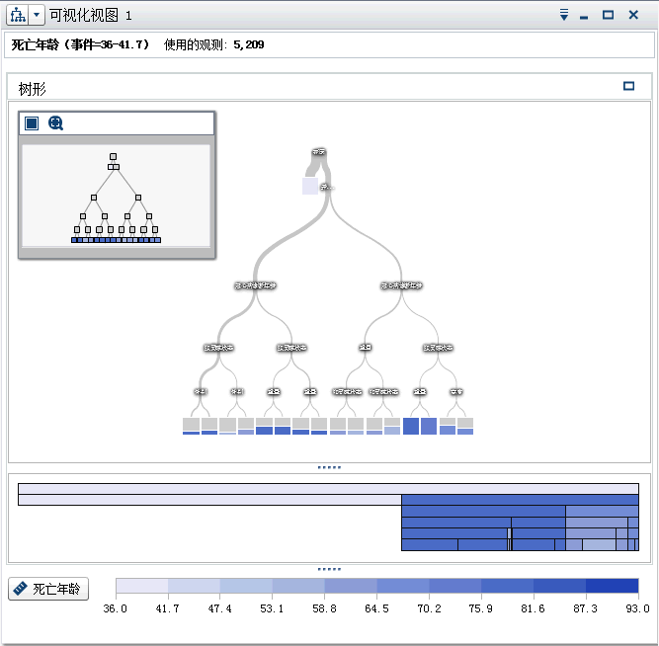The width and height of the screenshot is (659, 646).
Task: Select the root node of the tree
Action: click(318, 152)
